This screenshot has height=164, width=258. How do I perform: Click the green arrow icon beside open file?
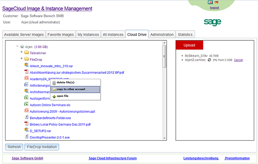point(54,97)
